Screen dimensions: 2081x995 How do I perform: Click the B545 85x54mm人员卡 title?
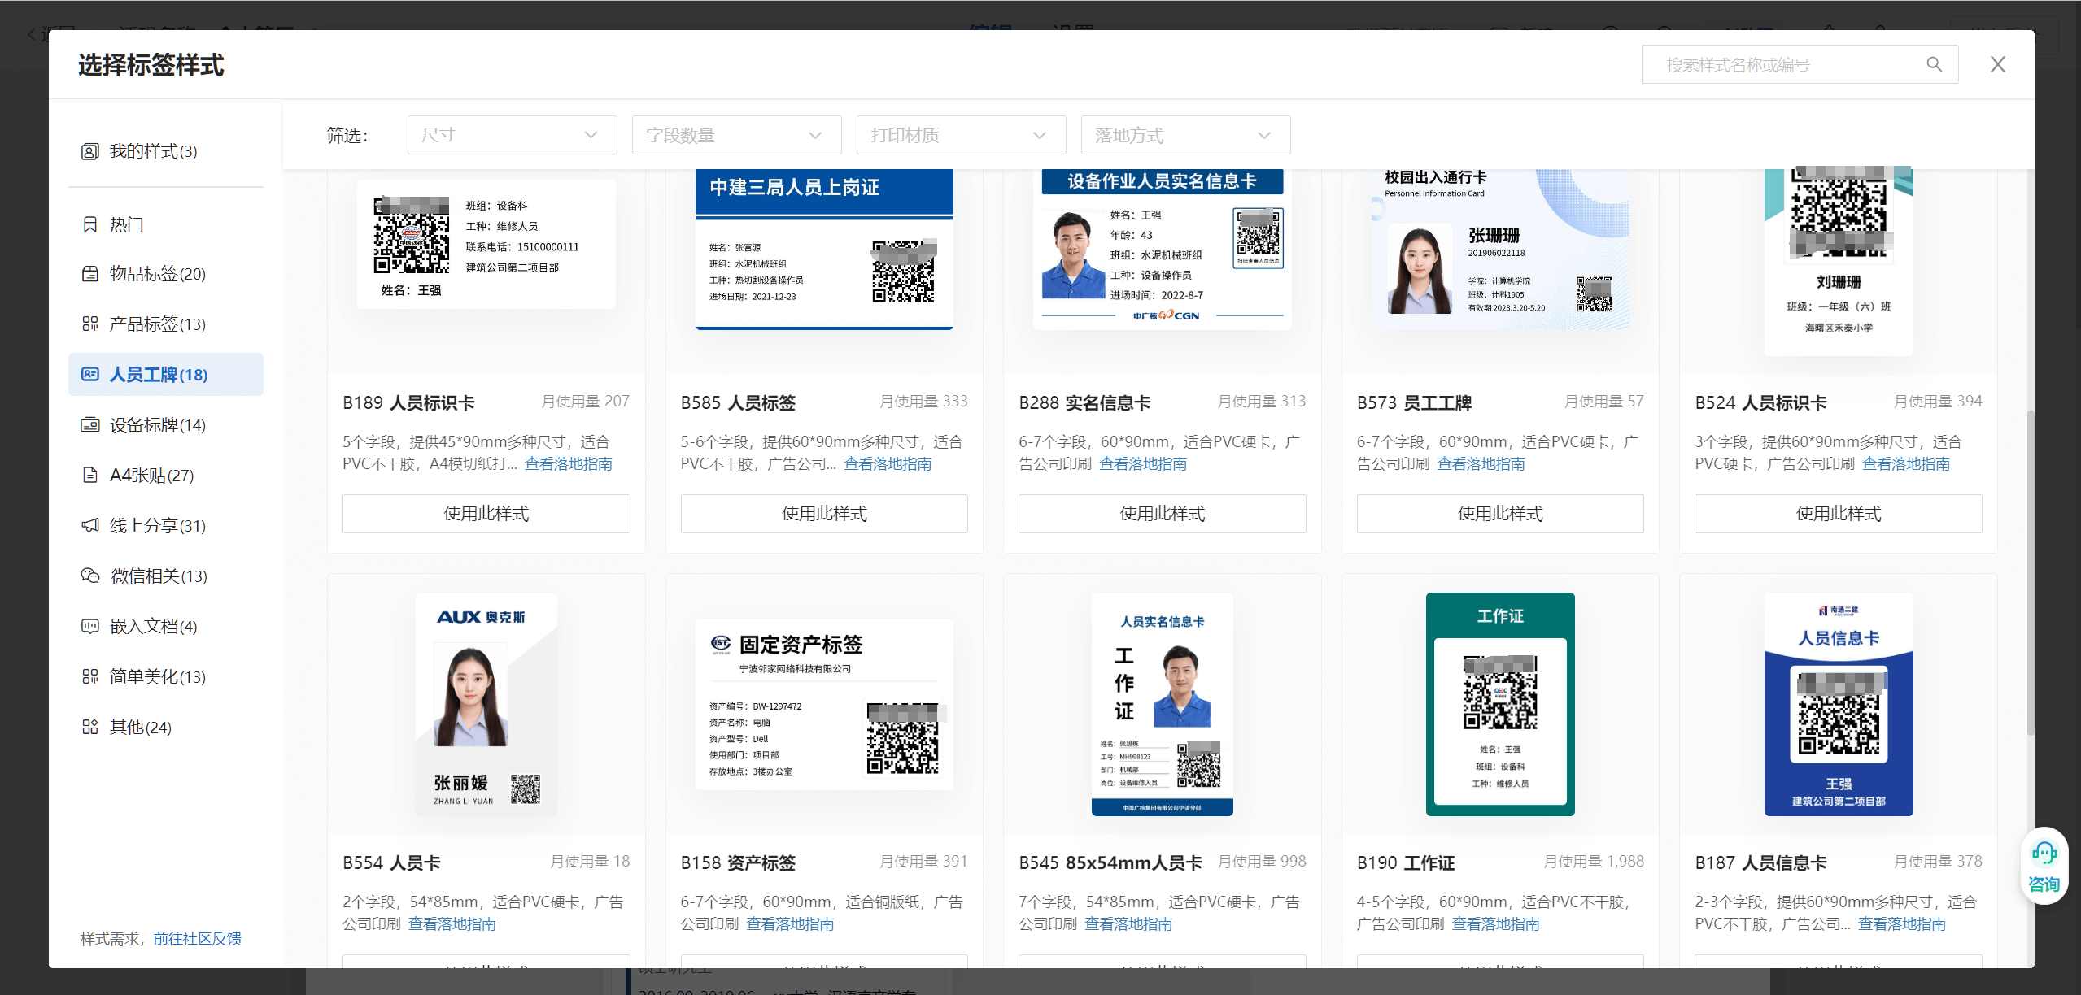pos(1110,862)
